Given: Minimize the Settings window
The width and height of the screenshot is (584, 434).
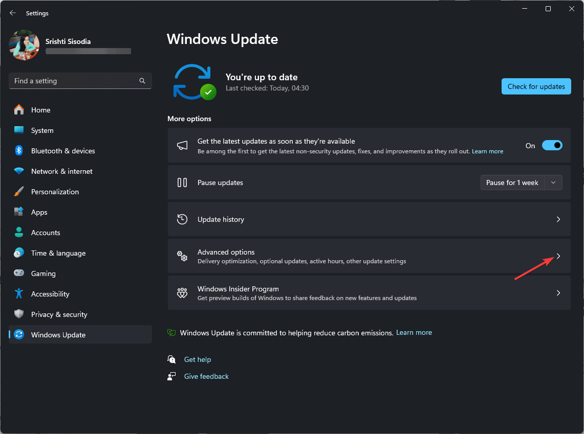Looking at the screenshot, I should 525,9.
